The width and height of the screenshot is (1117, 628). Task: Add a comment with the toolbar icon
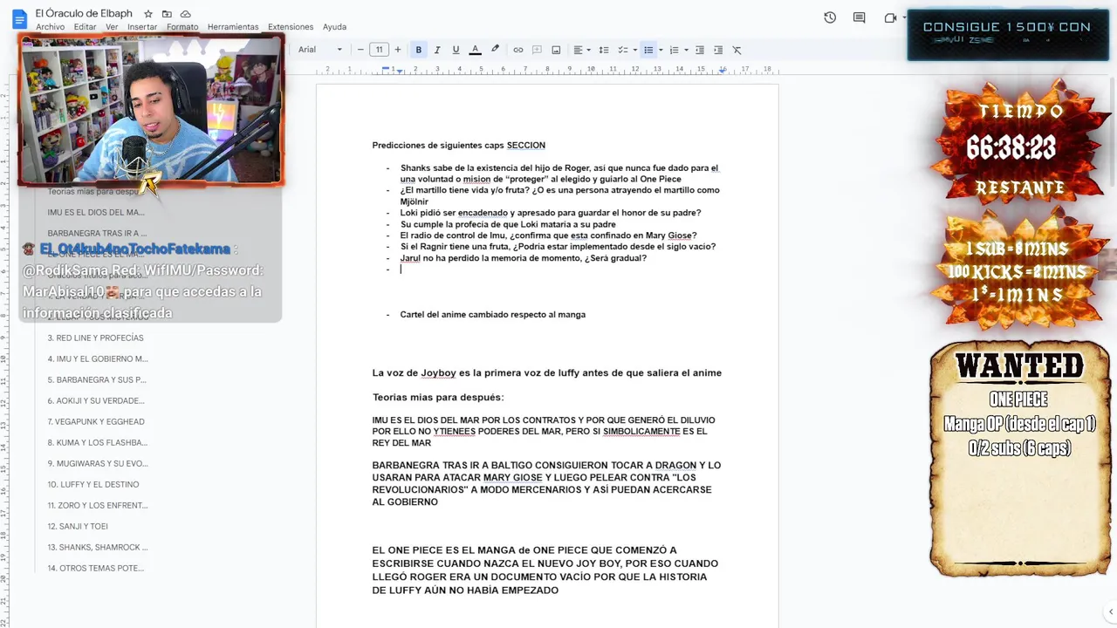point(537,50)
